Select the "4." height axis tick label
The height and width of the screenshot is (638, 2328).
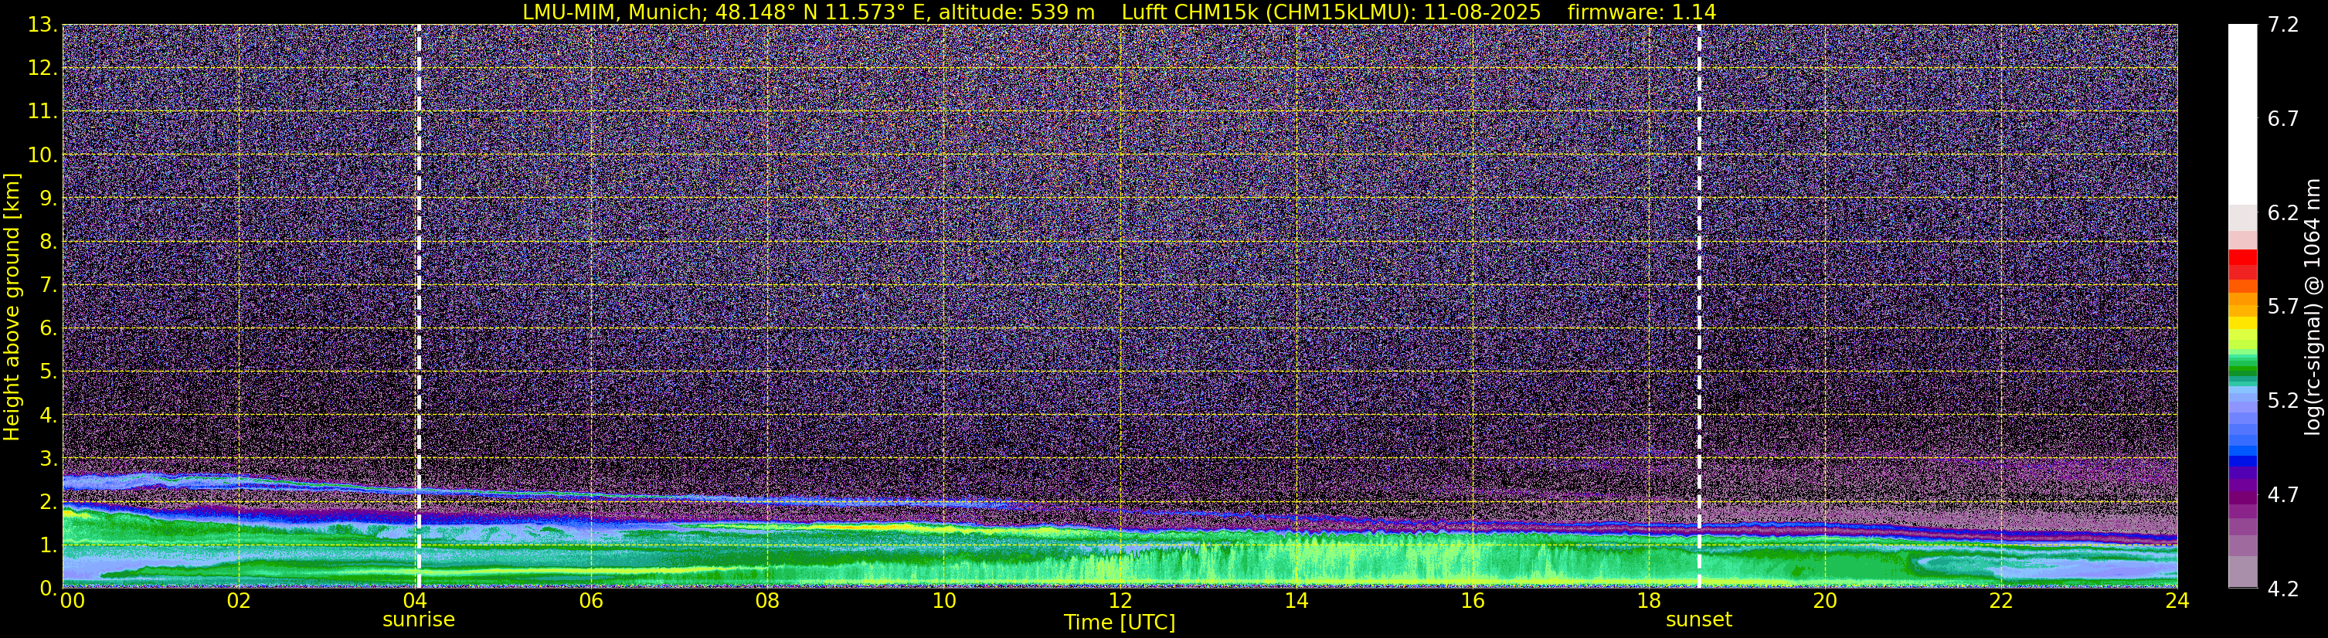point(49,415)
